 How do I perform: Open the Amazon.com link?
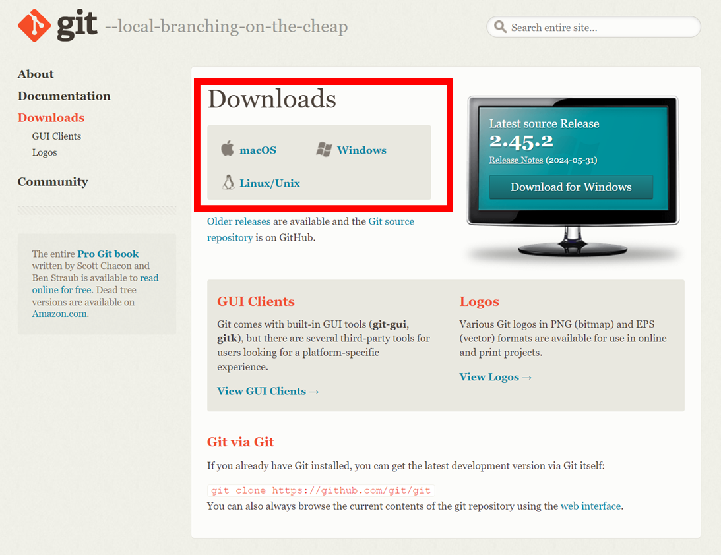pos(59,314)
